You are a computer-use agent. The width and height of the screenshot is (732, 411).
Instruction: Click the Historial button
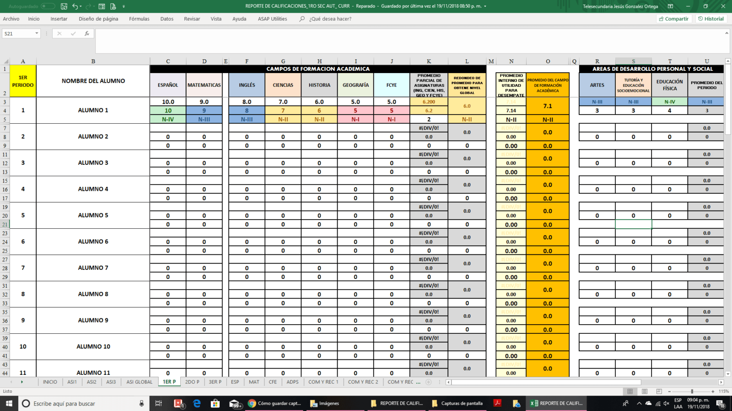[x=711, y=19]
